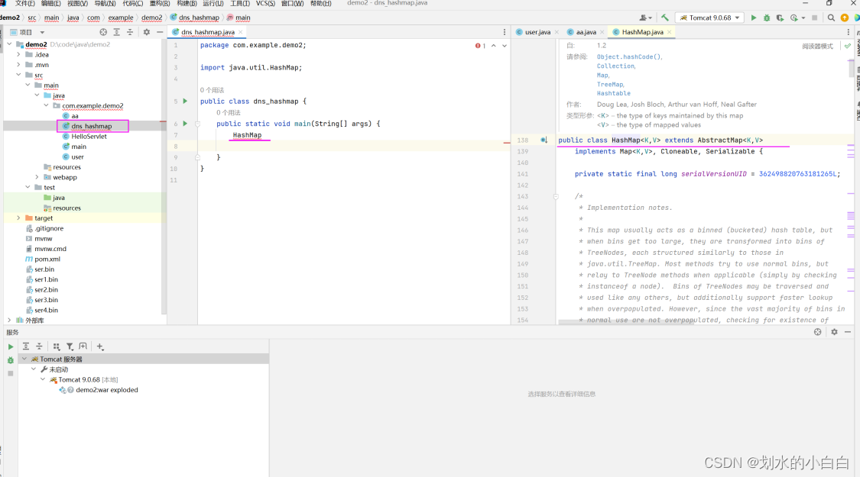Click the gutter marker icon on line 138

coord(544,140)
